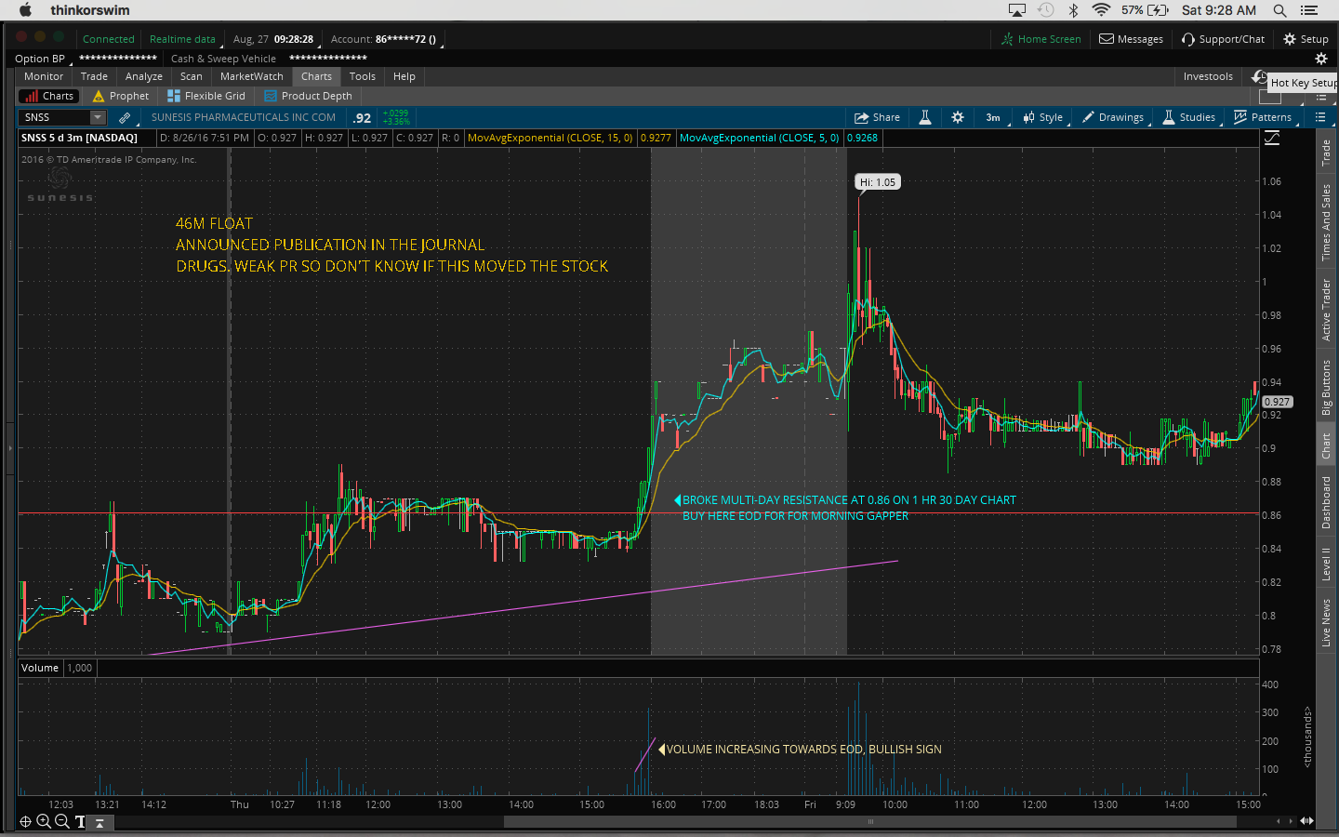Open chart settings gear icon
Image resolution: width=1339 pixels, height=837 pixels.
pos(958,117)
